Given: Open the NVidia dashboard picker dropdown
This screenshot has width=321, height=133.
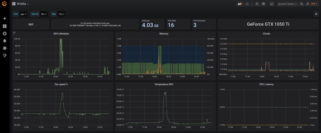Looking at the screenshot, I should tap(23, 4).
